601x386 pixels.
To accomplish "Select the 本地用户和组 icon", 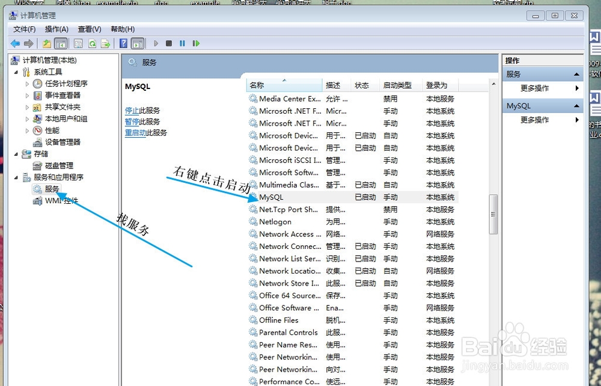I will tap(37, 119).
